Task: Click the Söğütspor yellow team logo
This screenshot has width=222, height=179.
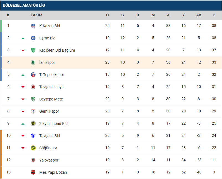Action: click(33, 148)
